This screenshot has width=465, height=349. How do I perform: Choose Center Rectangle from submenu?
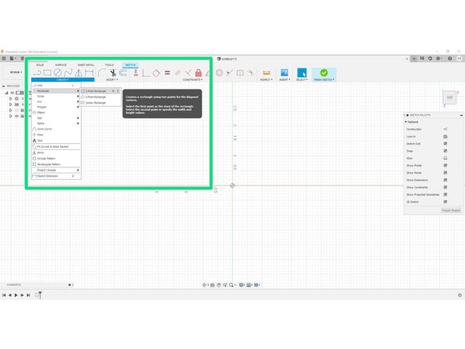click(100, 103)
